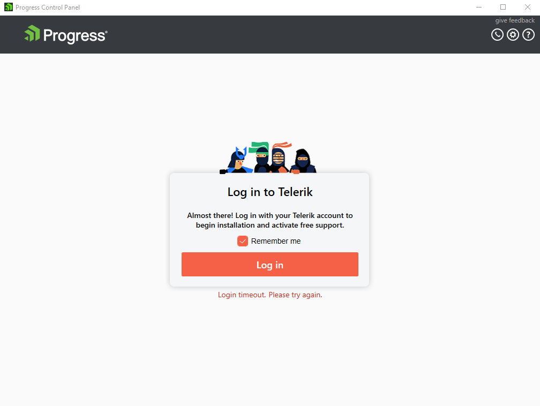Maximize the Progress Control Panel window
Viewport: 540px width, 406px height.
tap(503, 7)
